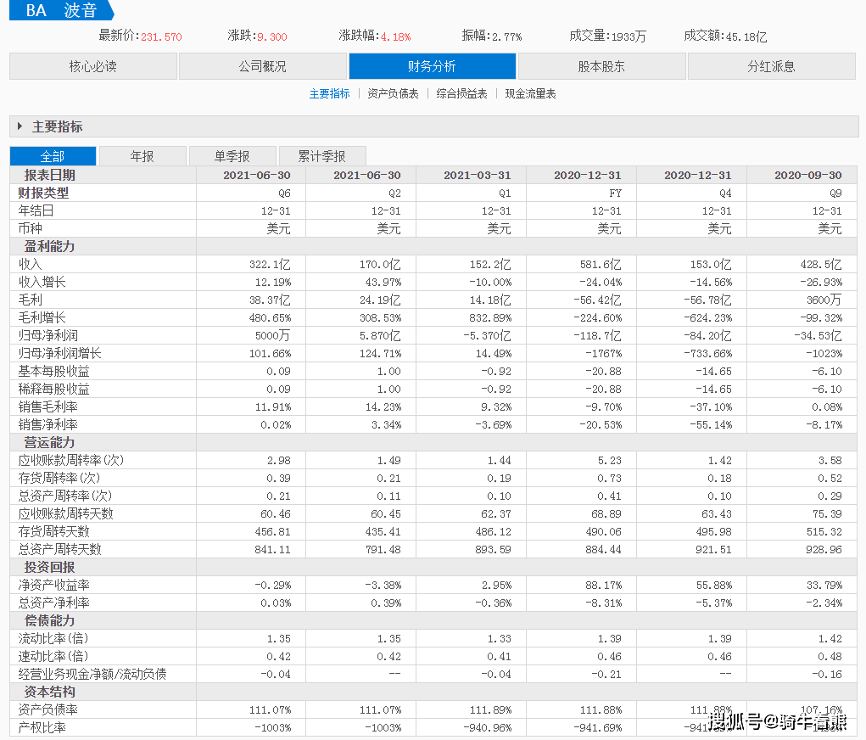Choose the 累计季报 filter
The height and width of the screenshot is (740, 866).
tap(322, 155)
